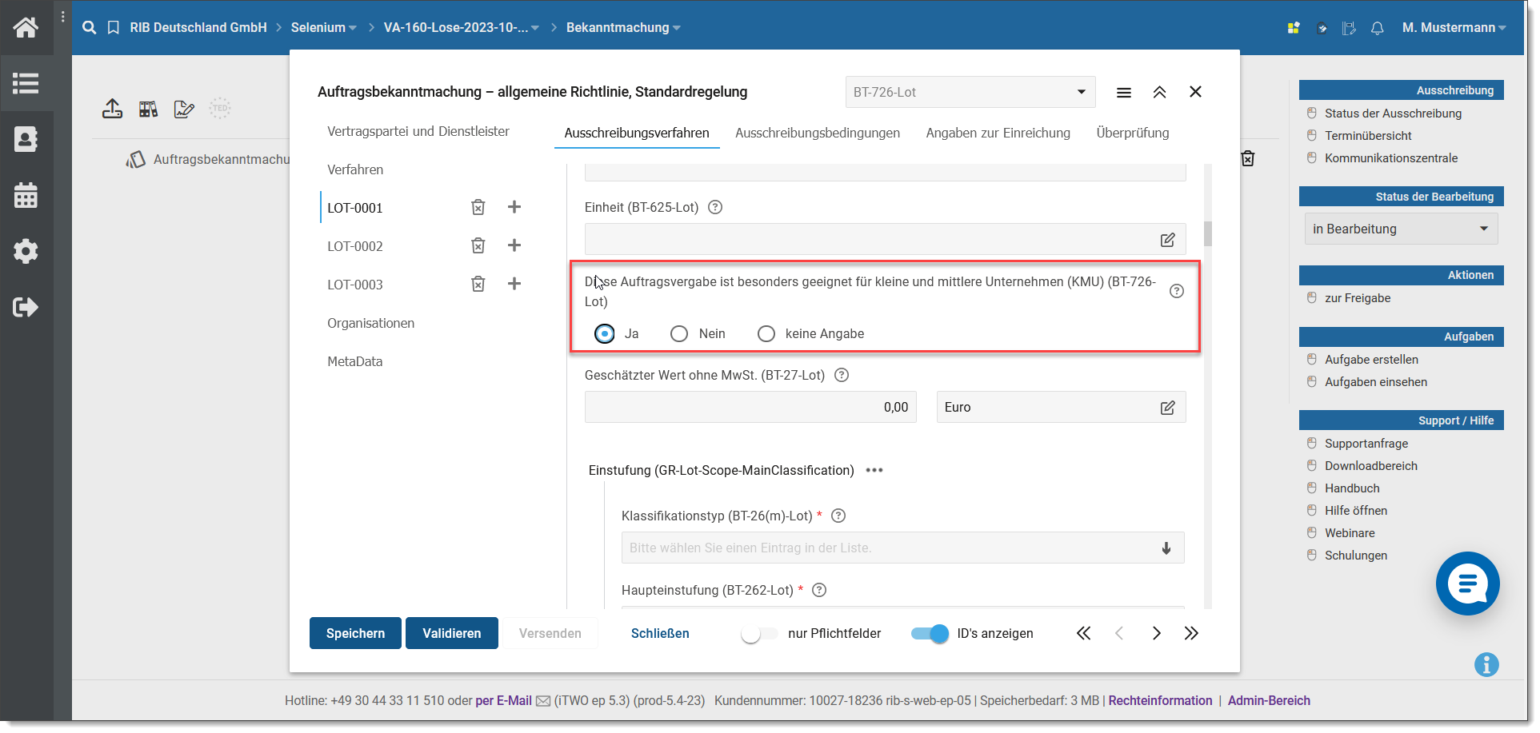Click the TED stamp toolbar icon
Image resolution: width=1540 pixels, height=733 pixels.
point(220,108)
